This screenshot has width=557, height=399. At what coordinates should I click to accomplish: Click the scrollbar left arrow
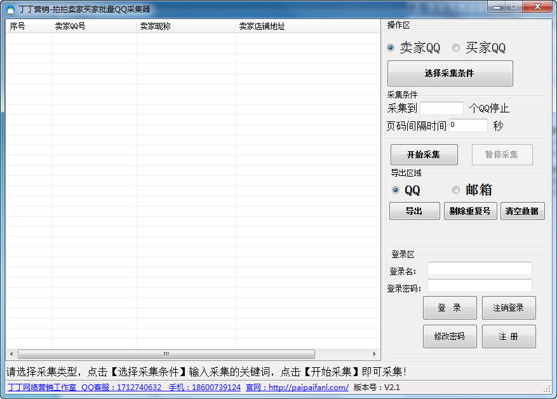[x=11, y=355]
